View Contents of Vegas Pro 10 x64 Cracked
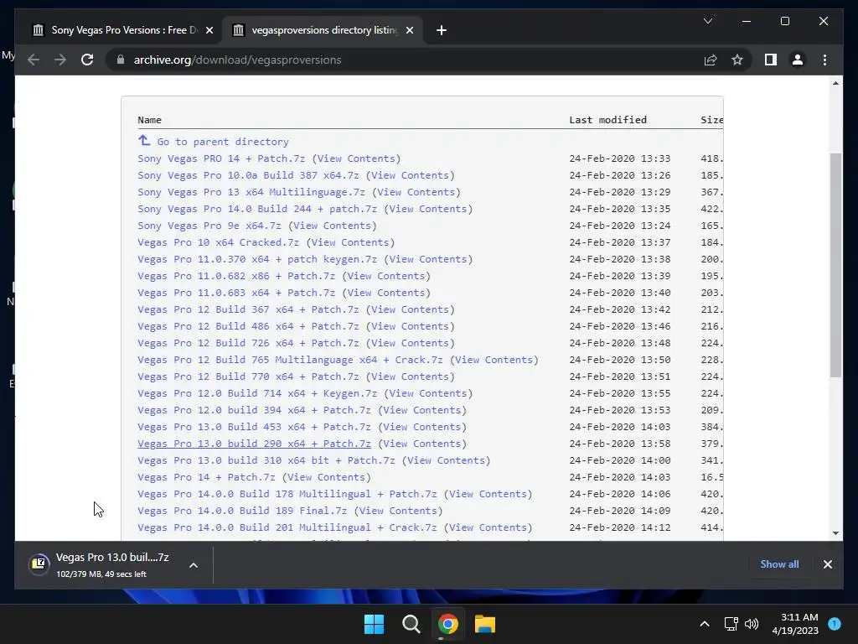The width and height of the screenshot is (858, 644). pyautogui.click(x=350, y=242)
